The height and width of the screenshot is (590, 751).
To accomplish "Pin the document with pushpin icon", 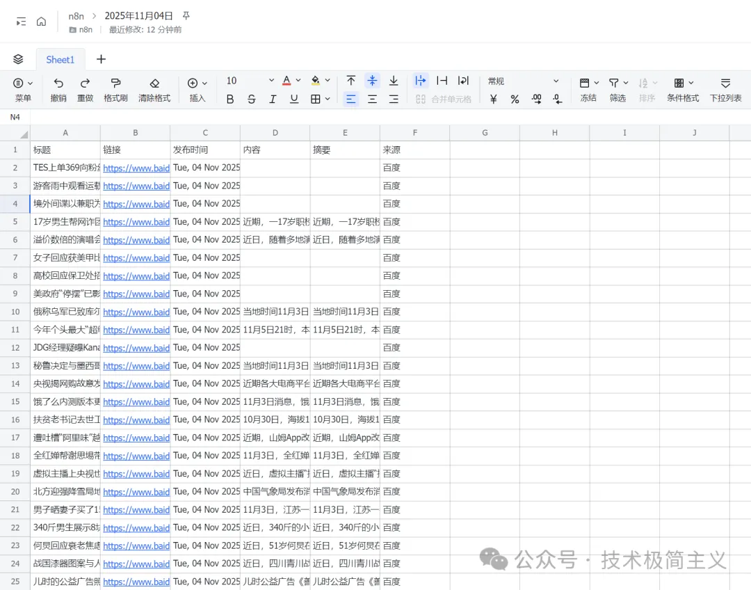I will [x=186, y=16].
